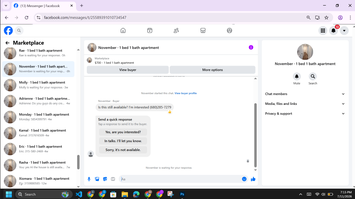355x199 pixels.
Task: Open Chrome profile avatar icon
Action: point(340,17)
